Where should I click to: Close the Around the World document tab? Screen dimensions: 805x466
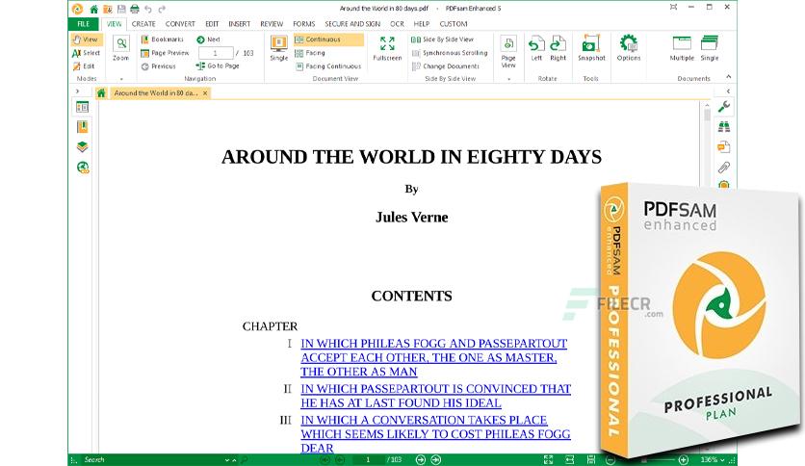[205, 92]
